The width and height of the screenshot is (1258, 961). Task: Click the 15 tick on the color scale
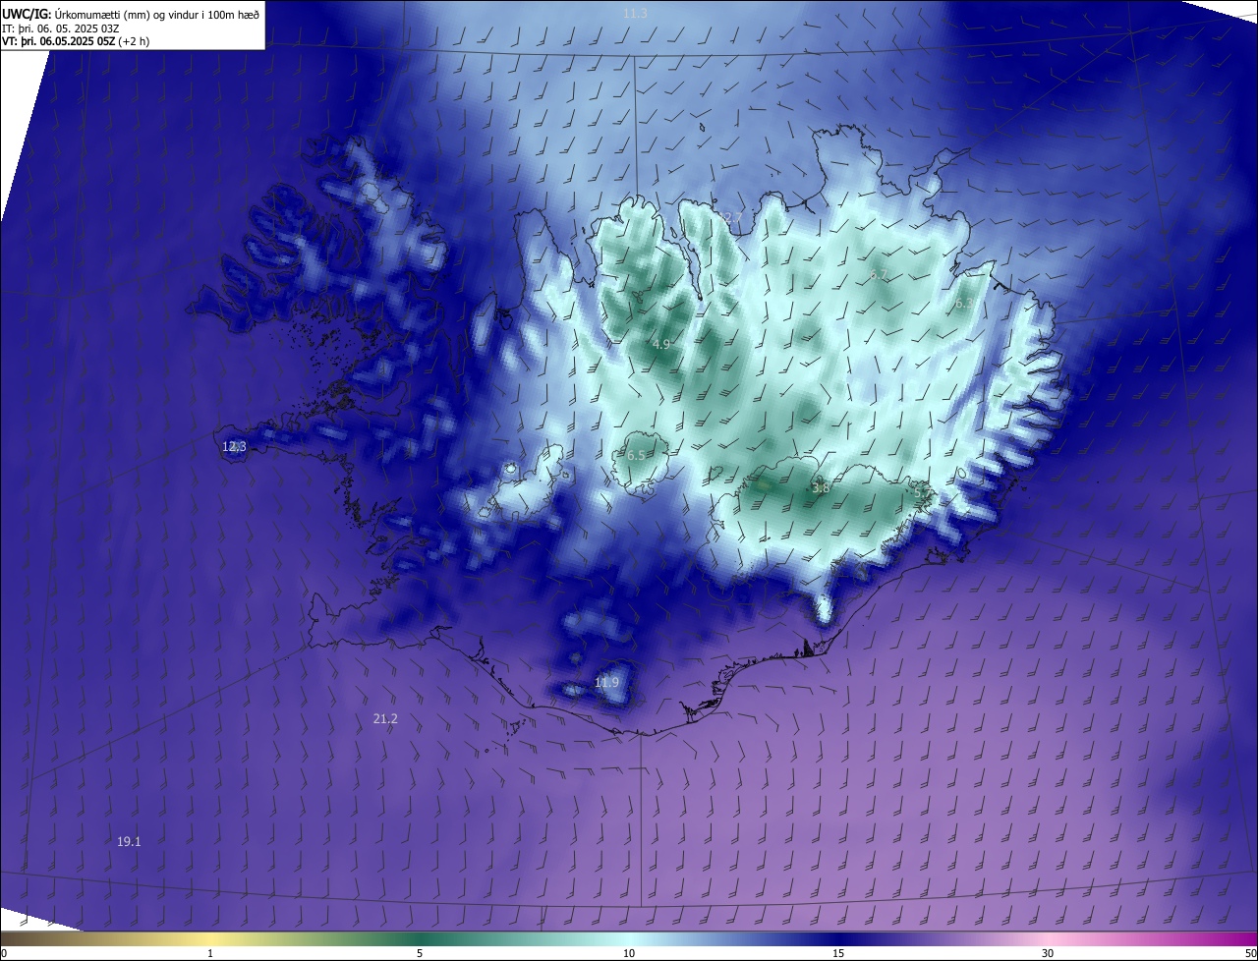(x=838, y=953)
